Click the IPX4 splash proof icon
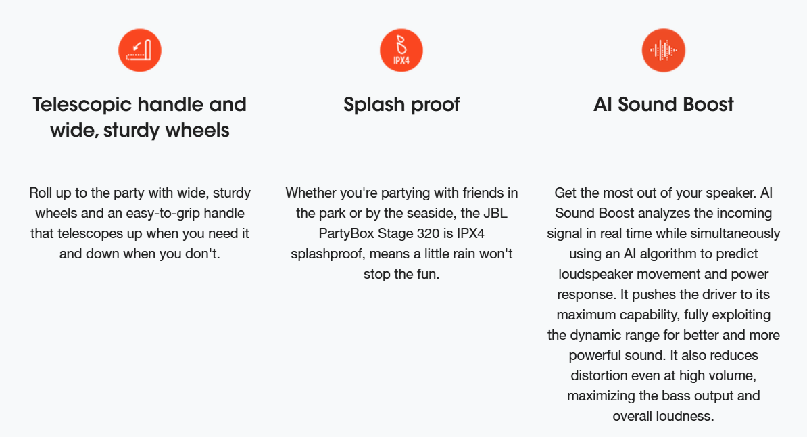The height and width of the screenshot is (437, 807). pyautogui.click(x=401, y=51)
